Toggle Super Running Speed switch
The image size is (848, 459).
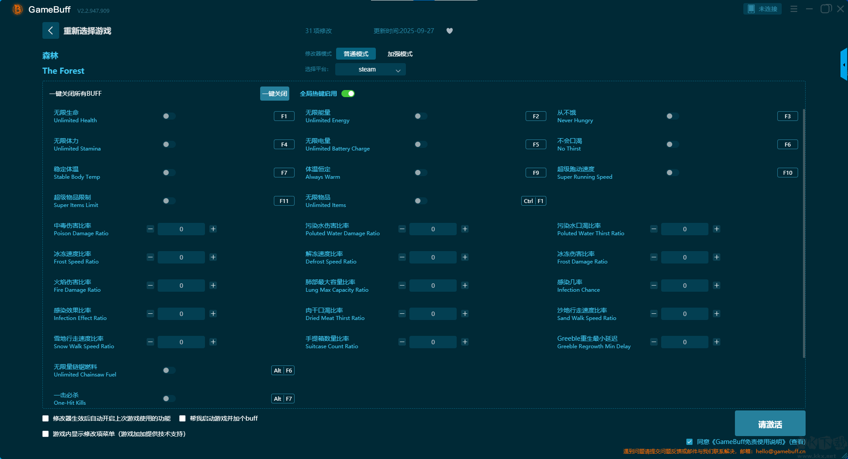[672, 173]
